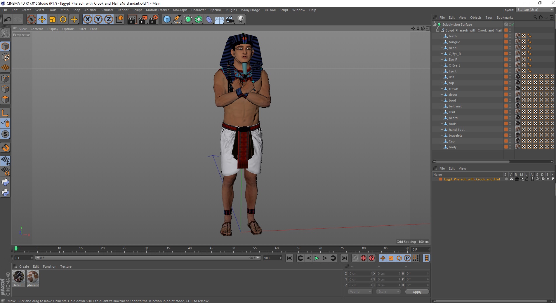The height and width of the screenshot is (303, 556).
Task: Activate the Scale tool
Action: [x=53, y=20]
